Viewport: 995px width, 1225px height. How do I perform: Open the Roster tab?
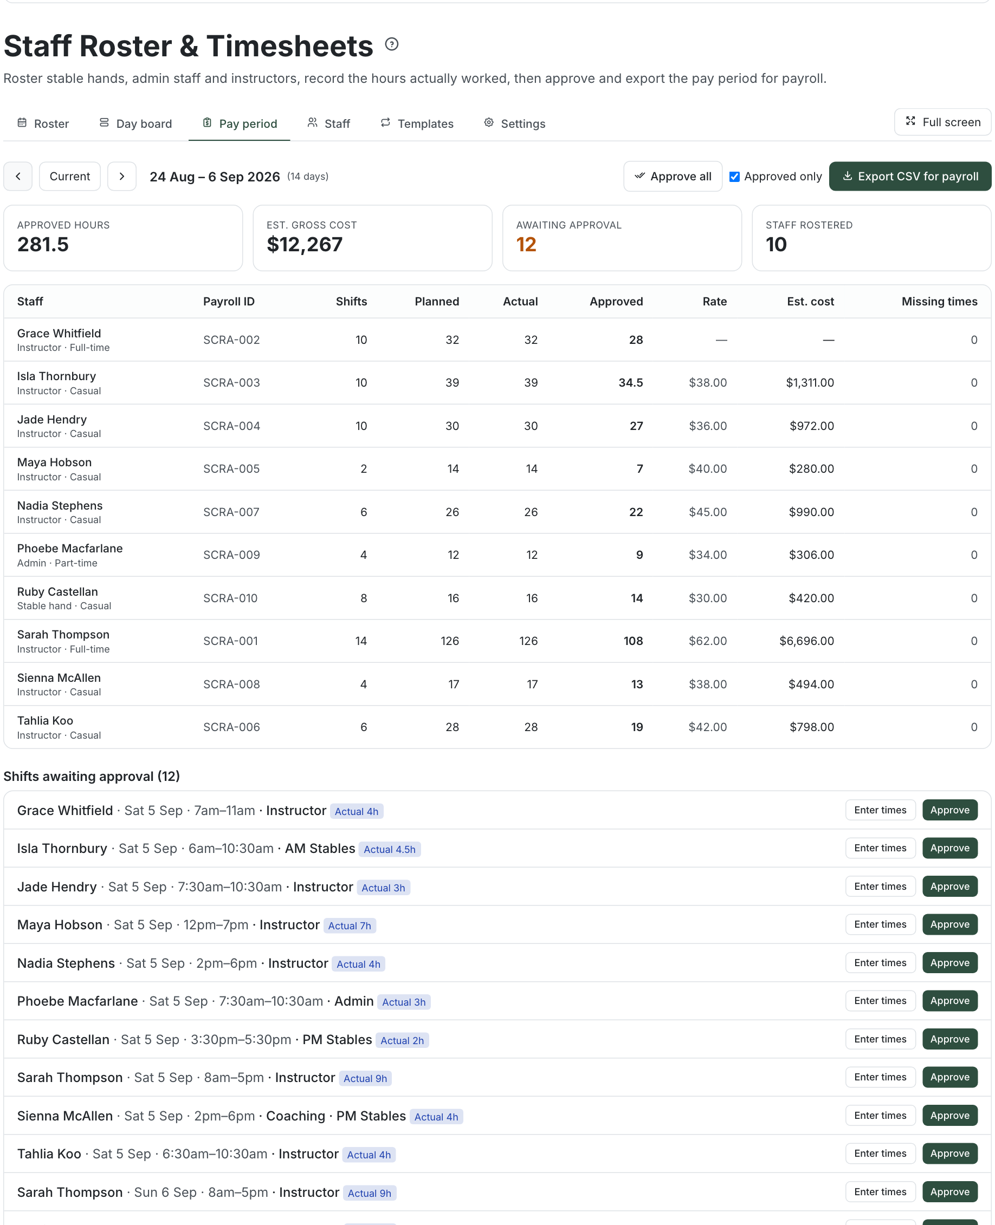[x=43, y=123]
